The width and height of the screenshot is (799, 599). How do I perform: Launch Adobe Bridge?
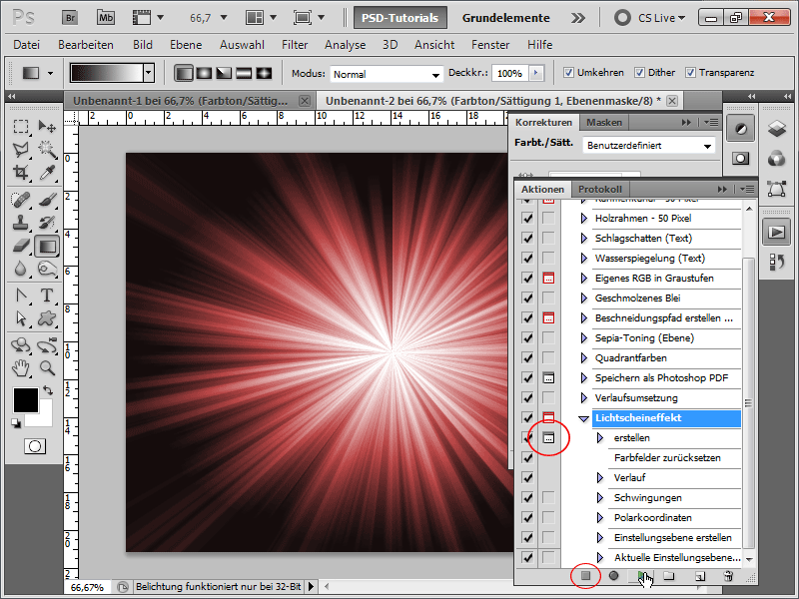coord(70,18)
